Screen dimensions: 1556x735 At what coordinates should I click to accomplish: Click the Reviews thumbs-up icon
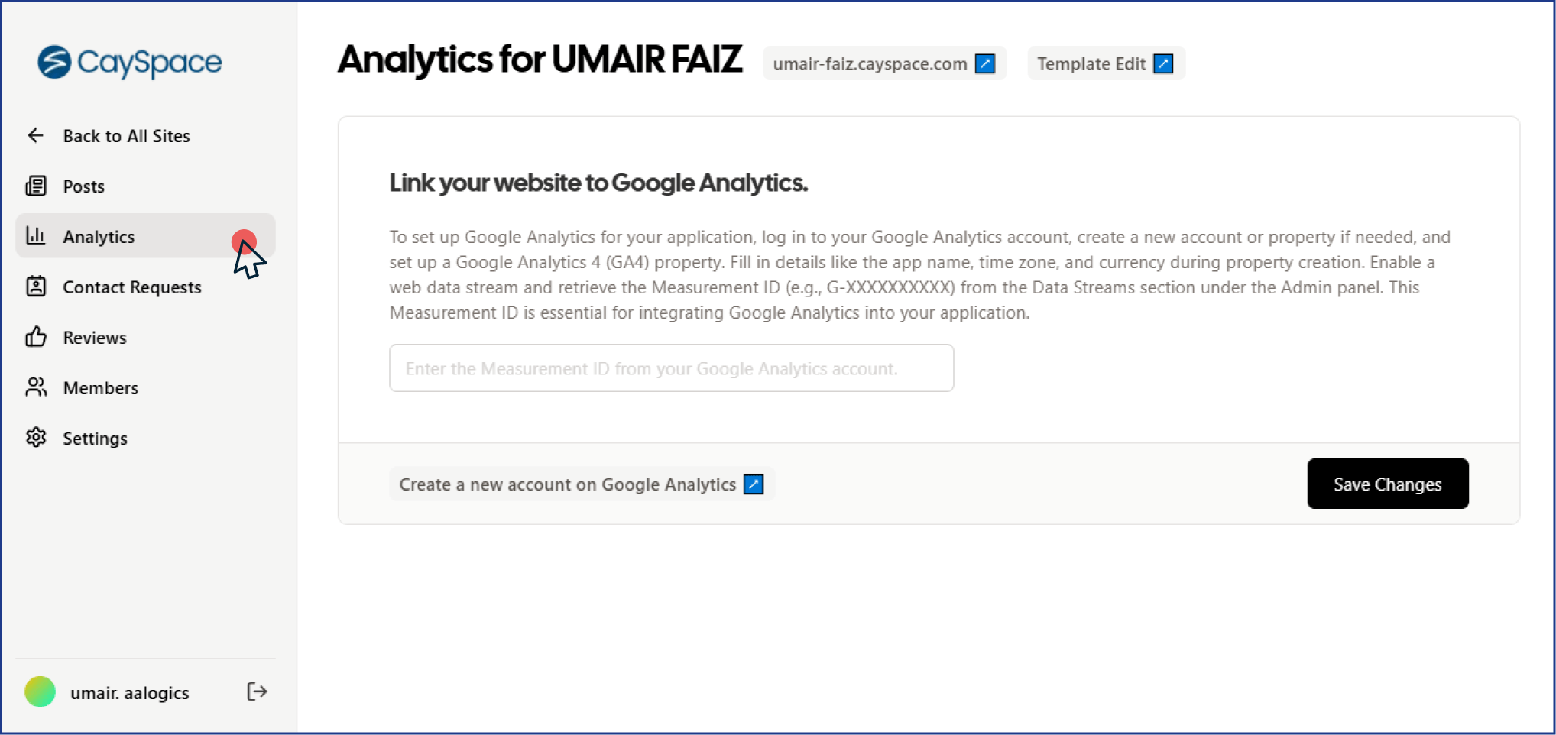36,337
